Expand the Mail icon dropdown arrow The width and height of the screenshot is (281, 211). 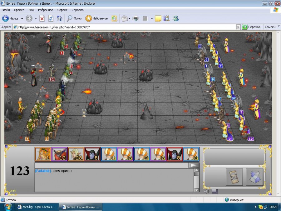click(x=129, y=18)
